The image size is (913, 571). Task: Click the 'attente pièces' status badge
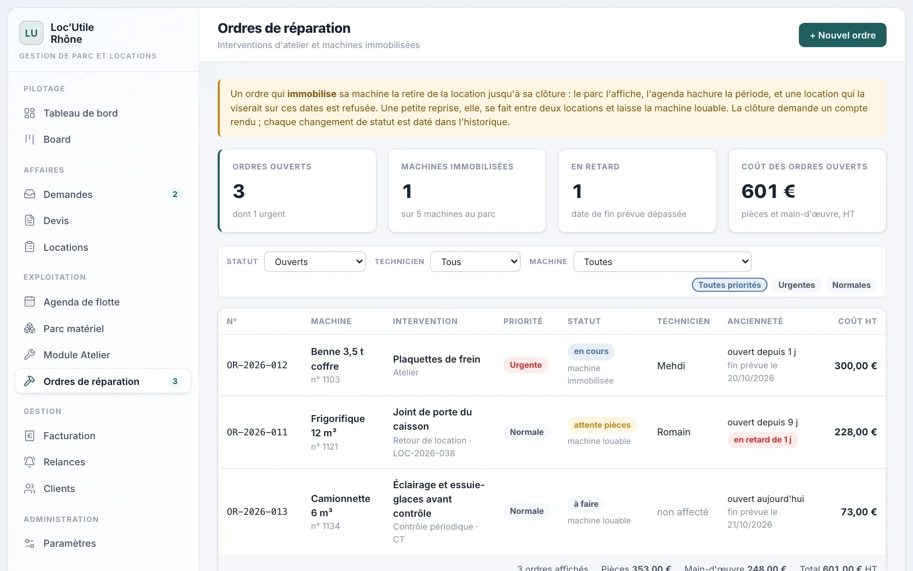[602, 425]
